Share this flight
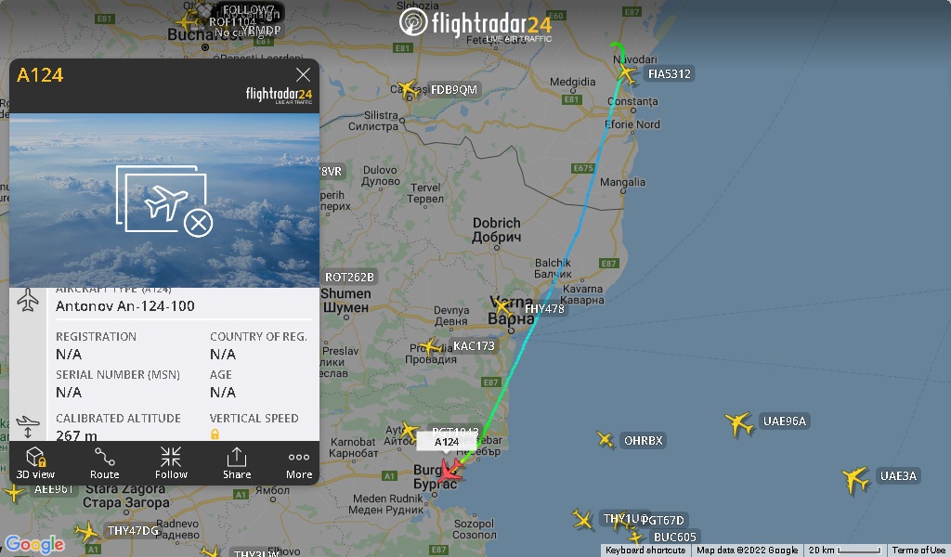 237,462
